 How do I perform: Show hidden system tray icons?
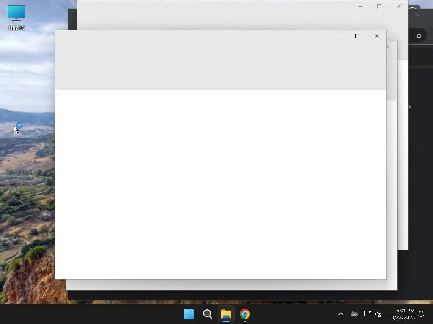(341, 314)
